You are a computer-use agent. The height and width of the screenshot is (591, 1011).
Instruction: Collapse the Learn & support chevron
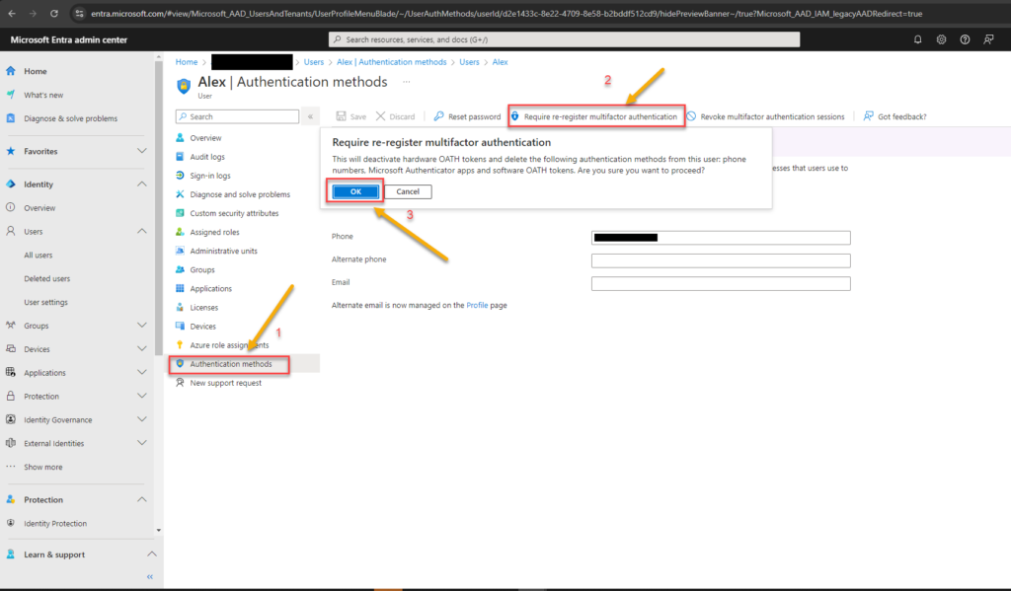tap(151, 554)
